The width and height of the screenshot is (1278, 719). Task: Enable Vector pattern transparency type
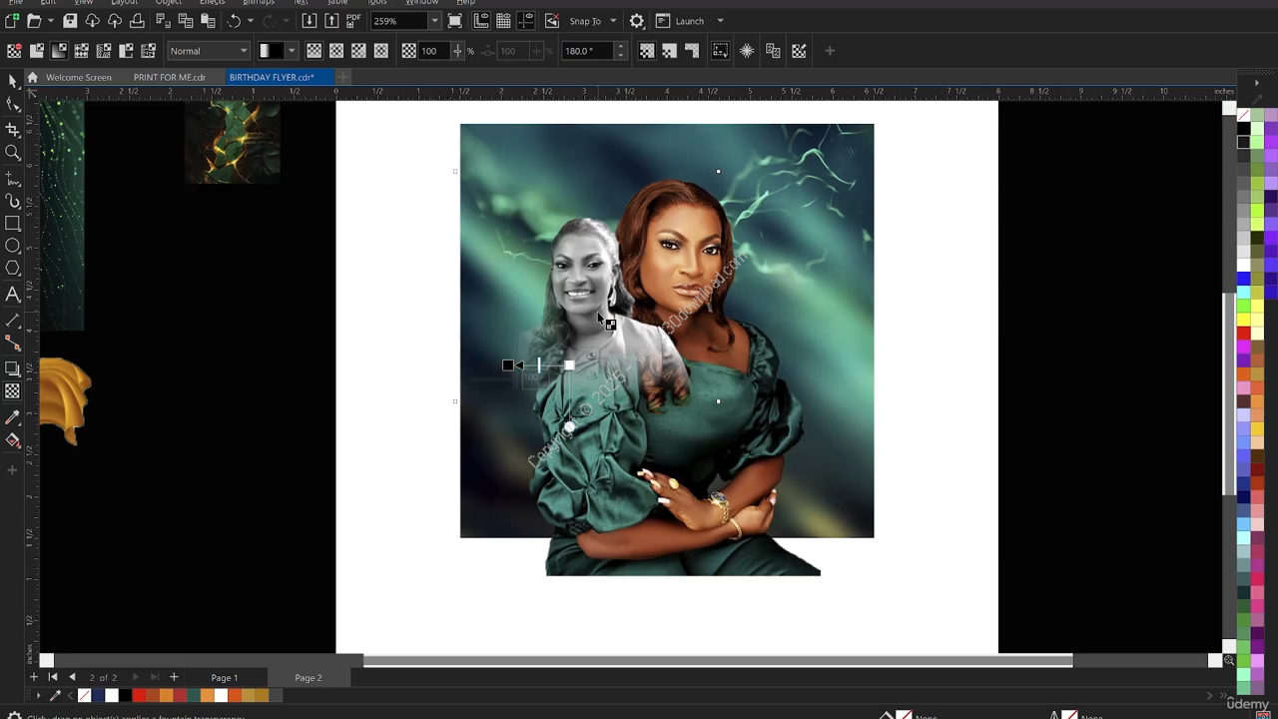(81, 51)
